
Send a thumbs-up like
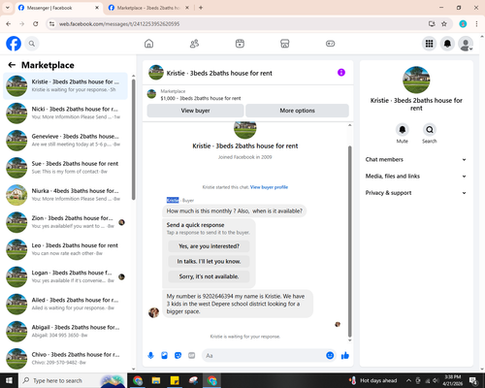click(345, 356)
